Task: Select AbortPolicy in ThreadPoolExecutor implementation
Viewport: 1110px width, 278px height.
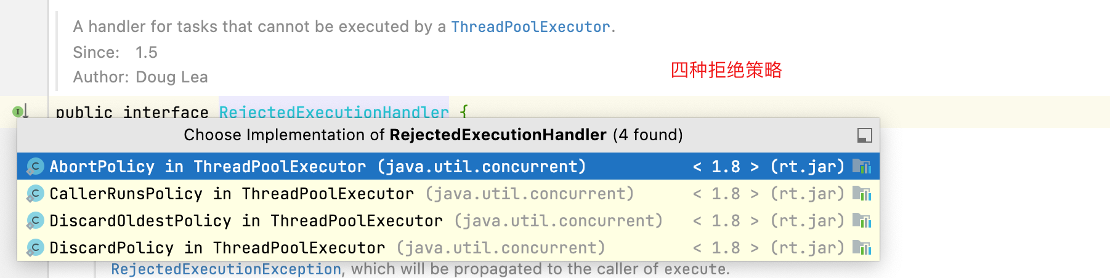Action: pos(448,166)
